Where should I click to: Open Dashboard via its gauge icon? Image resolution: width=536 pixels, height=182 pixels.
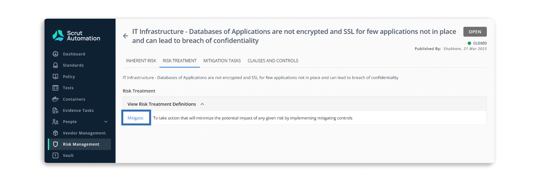coord(56,54)
